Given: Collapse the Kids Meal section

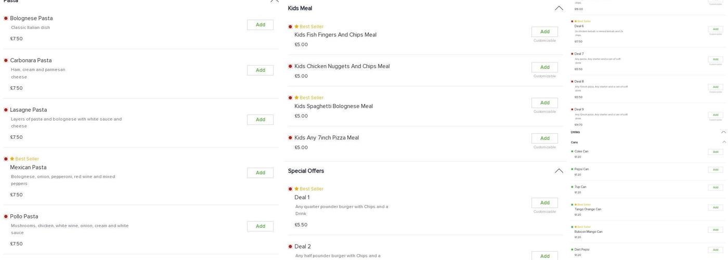Looking at the screenshot, I should (558, 8).
